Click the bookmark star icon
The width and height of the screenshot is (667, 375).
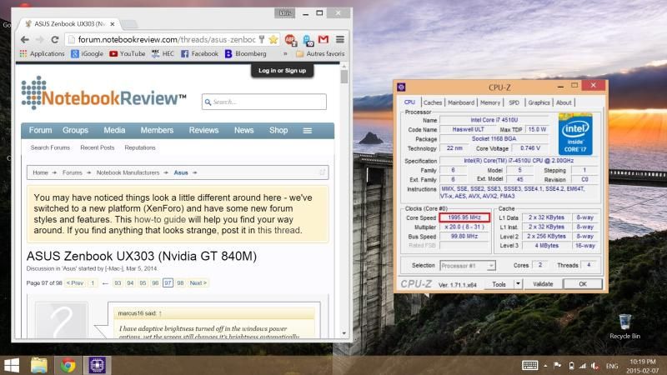tap(273, 39)
